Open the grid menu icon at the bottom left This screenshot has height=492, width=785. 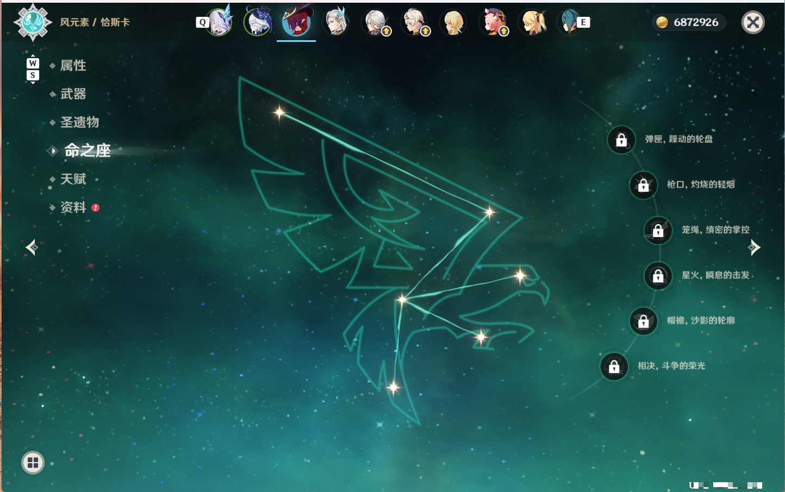[33, 463]
